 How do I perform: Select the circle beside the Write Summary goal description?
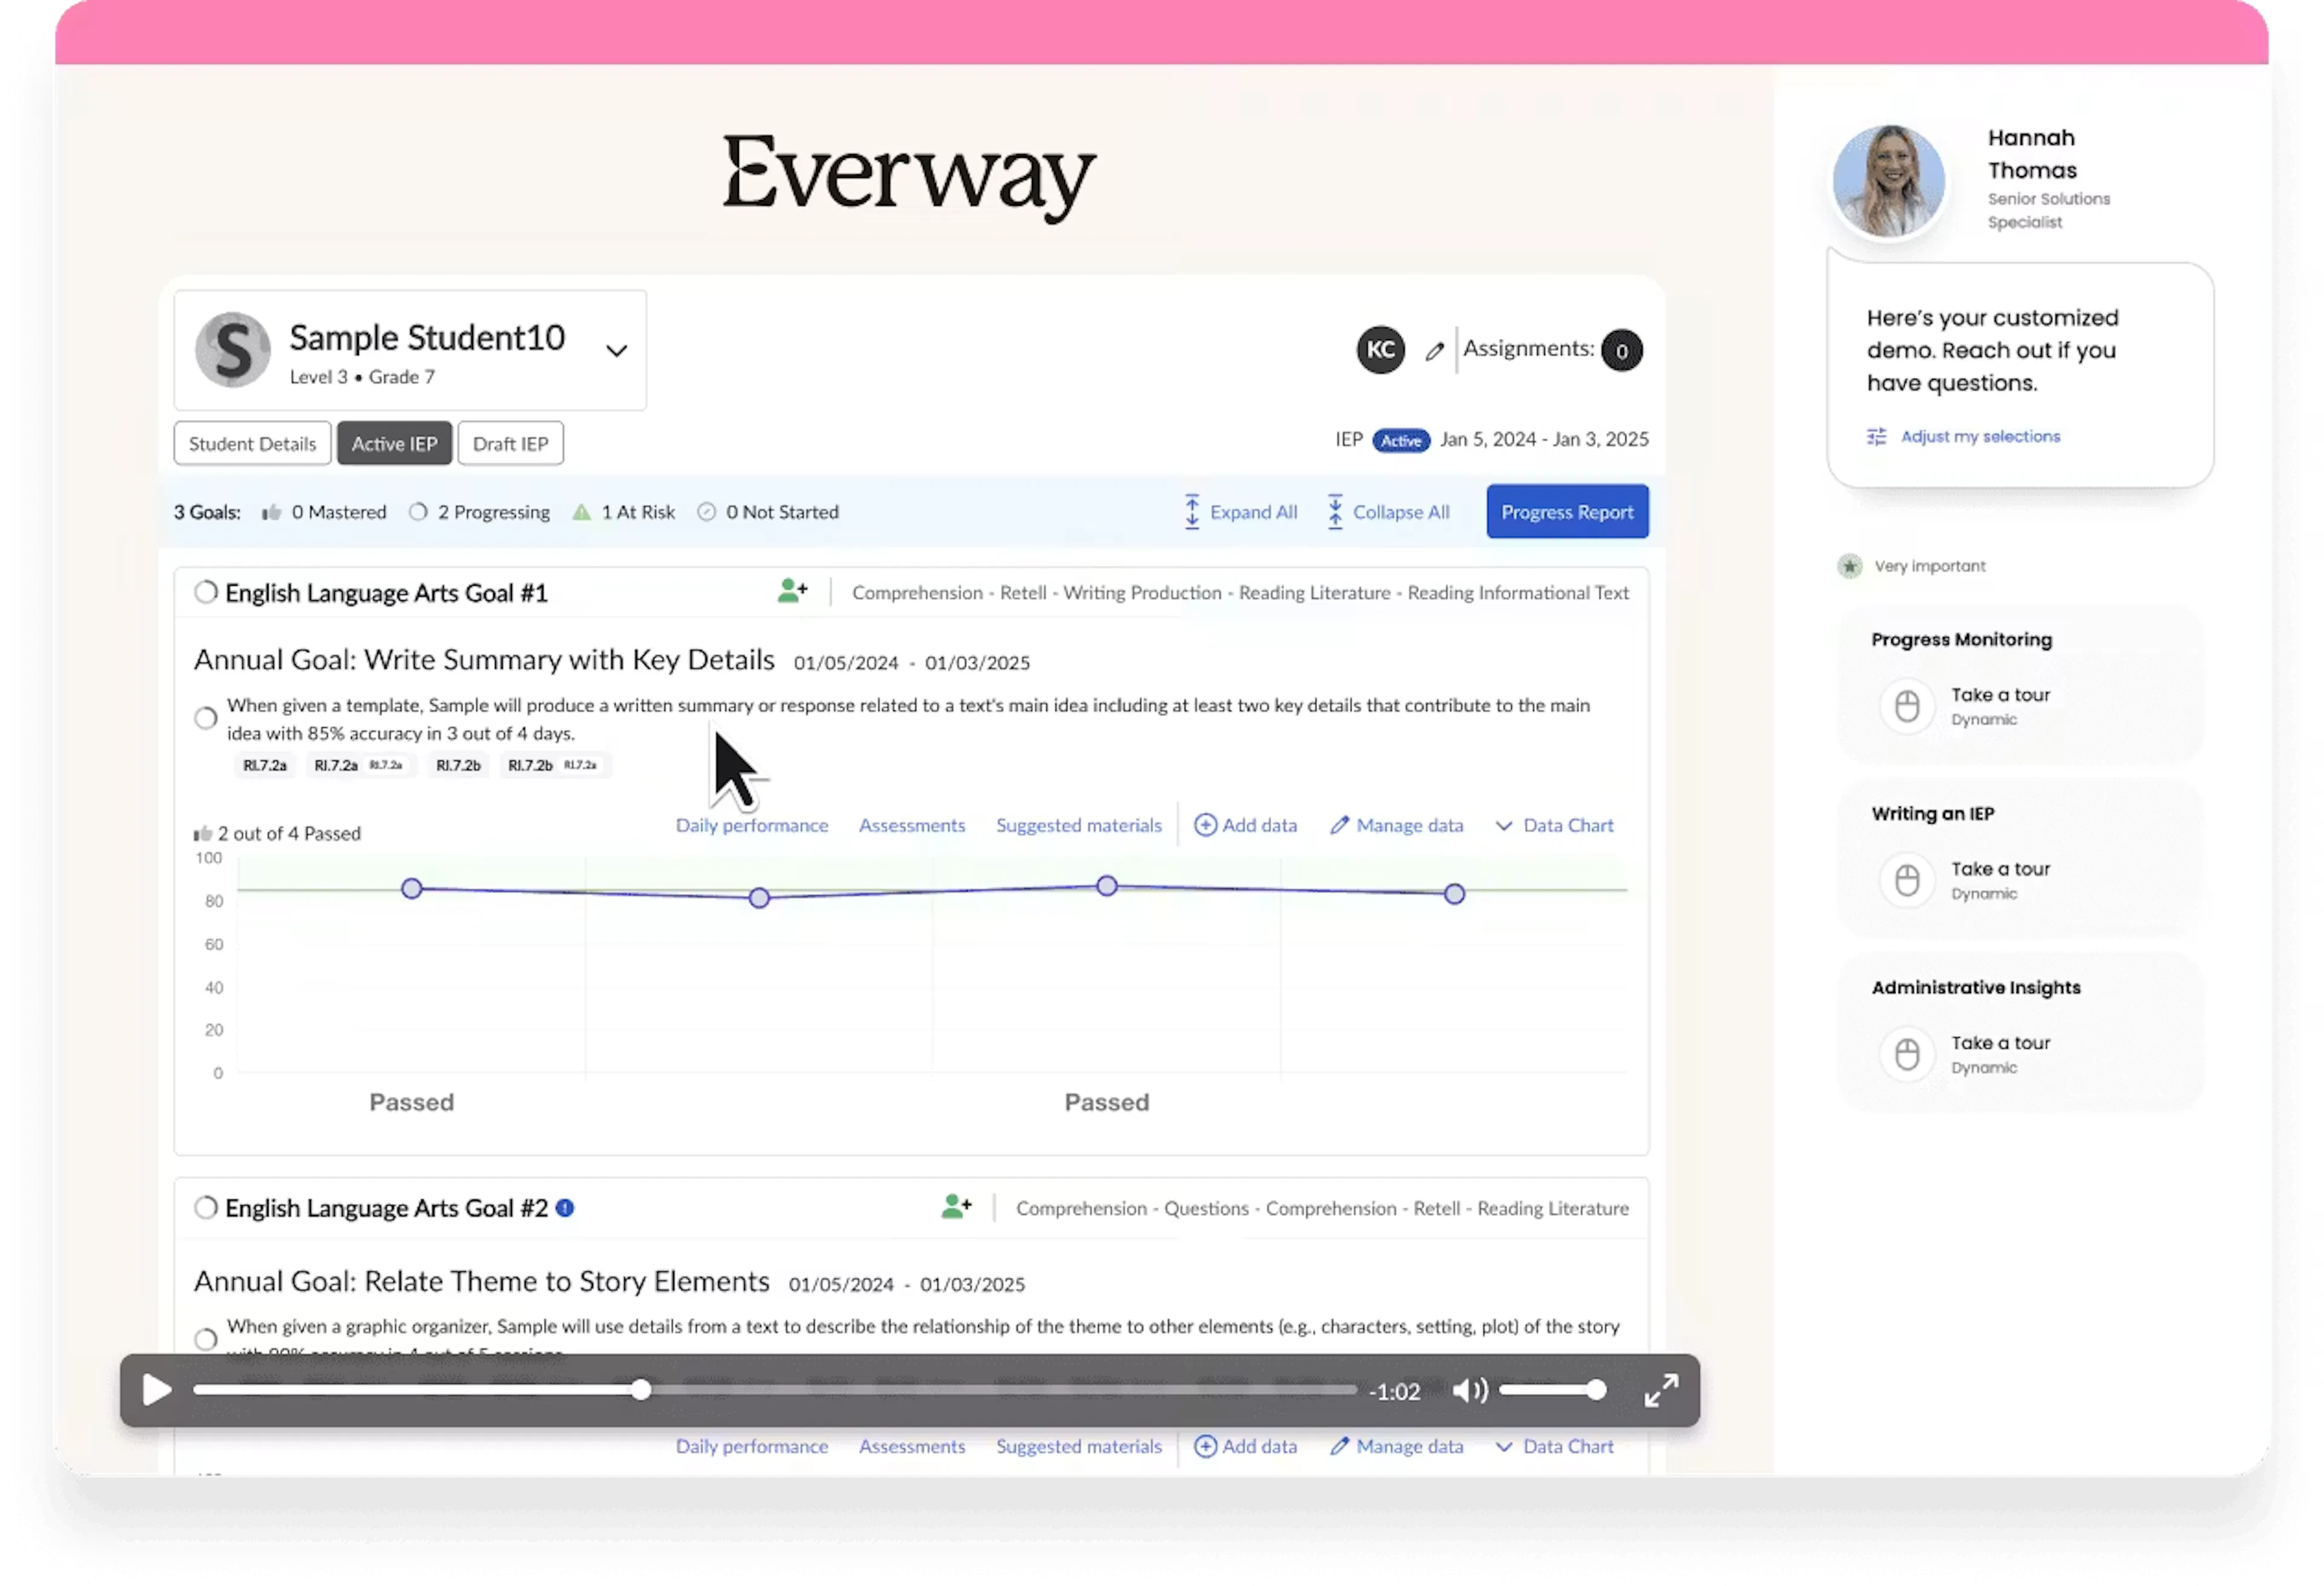click(206, 718)
